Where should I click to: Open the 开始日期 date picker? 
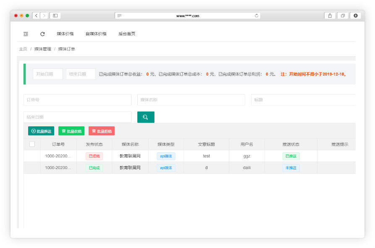click(x=48, y=74)
